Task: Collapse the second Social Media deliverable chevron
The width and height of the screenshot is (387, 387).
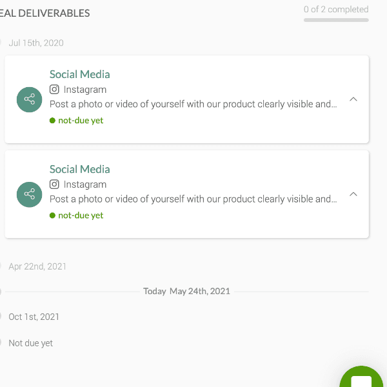Action: point(353,194)
